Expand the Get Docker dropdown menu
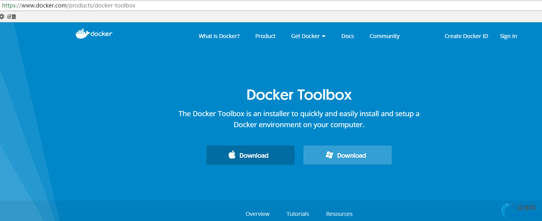The width and height of the screenshot is (542, 221). click(308, 36)
